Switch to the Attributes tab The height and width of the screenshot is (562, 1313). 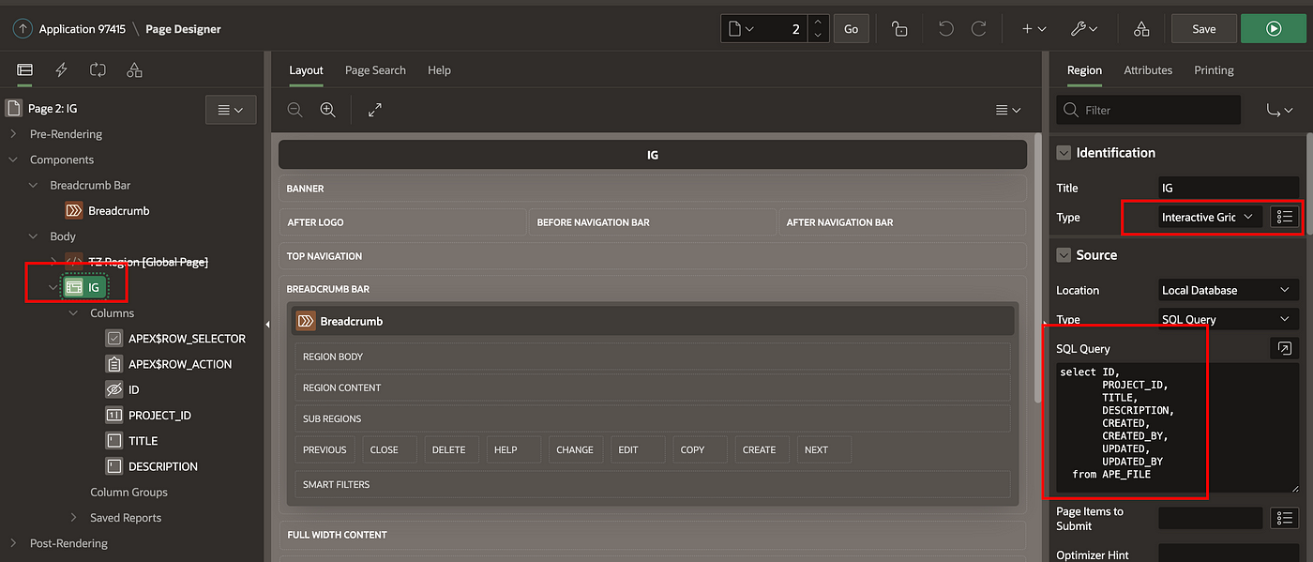pyautogui.click(x=1148, y=70)
